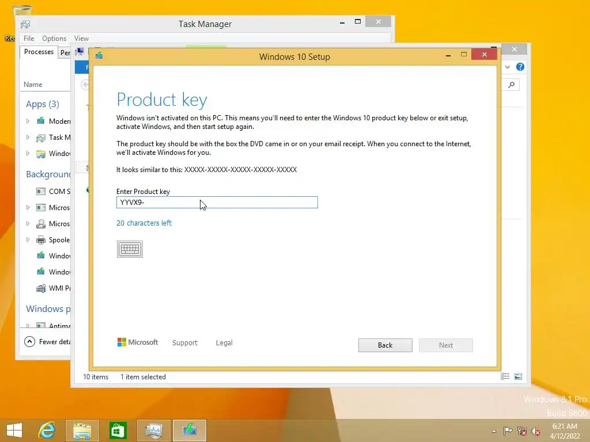Click the Back arrow in File Explorer
Viewport: 590px width, 442px height.
pyautogui.click(x=85, y=85)
